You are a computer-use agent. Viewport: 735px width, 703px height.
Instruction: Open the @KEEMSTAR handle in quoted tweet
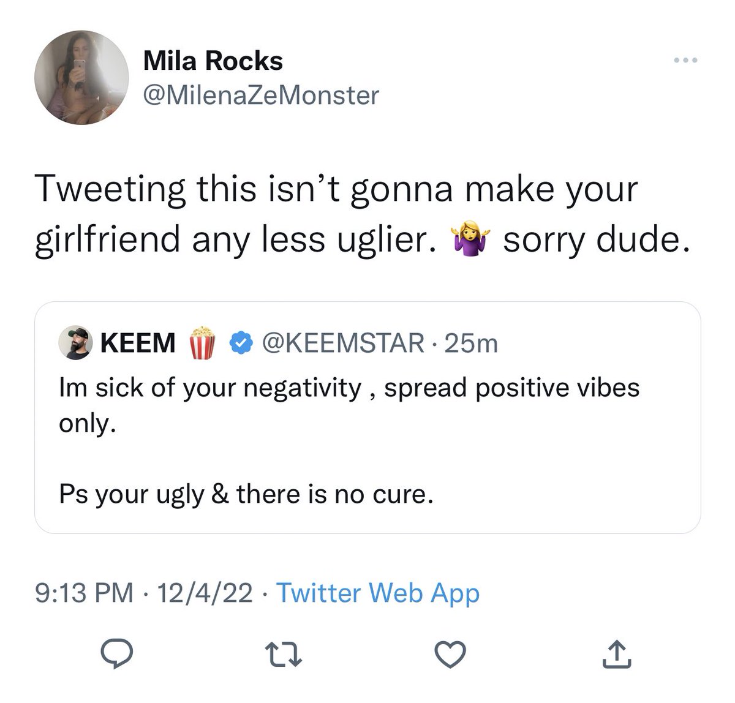click(342, 343)
